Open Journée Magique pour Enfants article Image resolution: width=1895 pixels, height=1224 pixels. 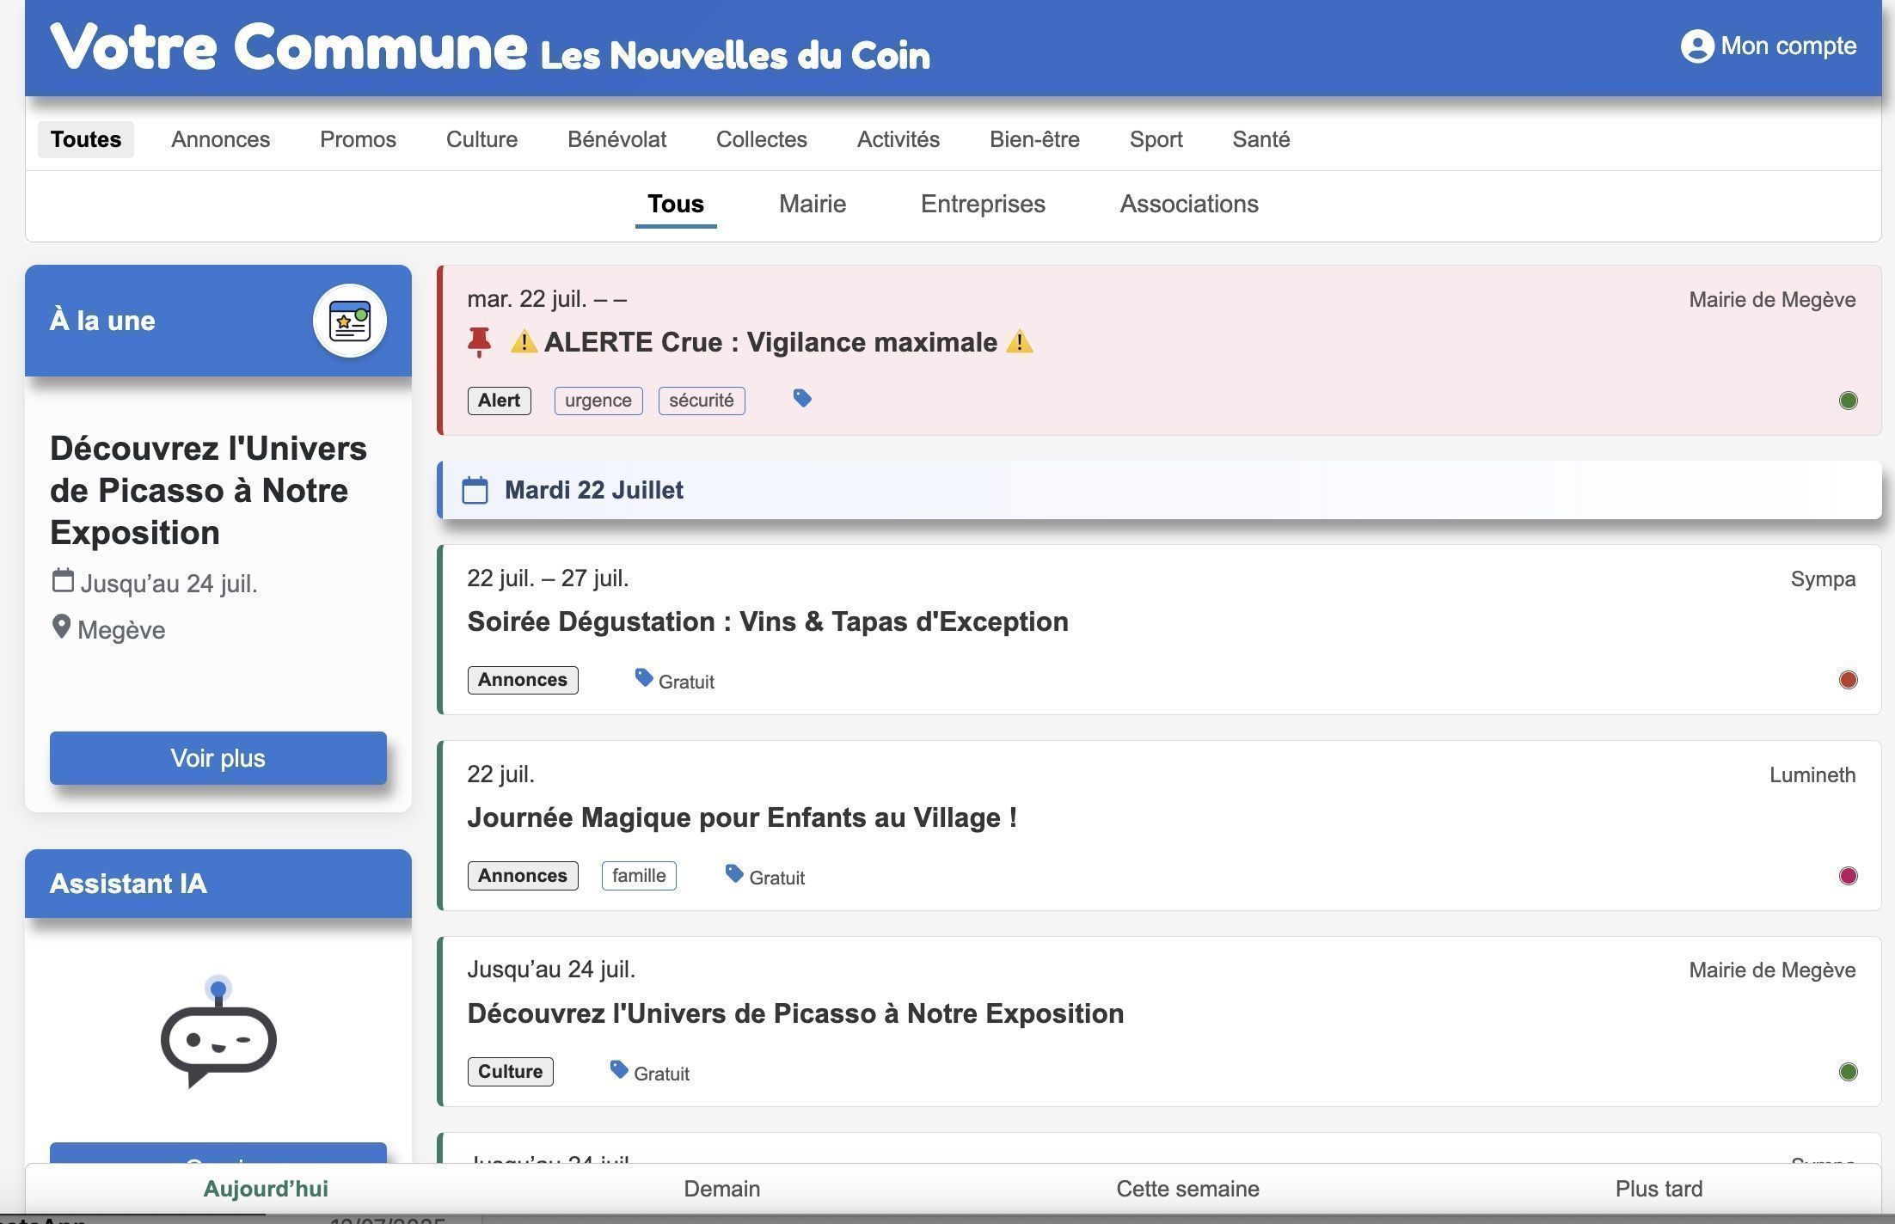coord(741,817)
